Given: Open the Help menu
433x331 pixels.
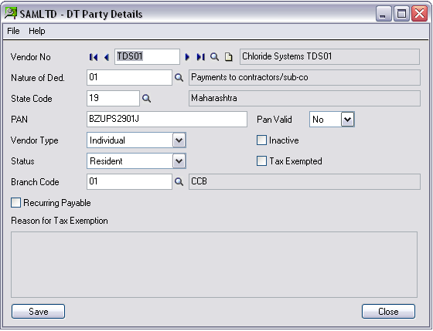Looking at the screenshot, I should 37,31.
